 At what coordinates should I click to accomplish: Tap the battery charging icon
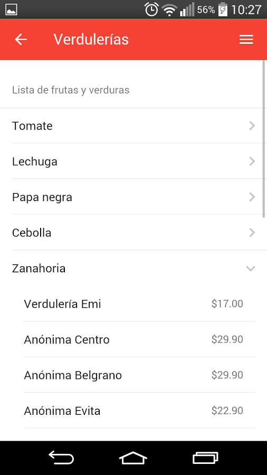[x=223, y=9]
